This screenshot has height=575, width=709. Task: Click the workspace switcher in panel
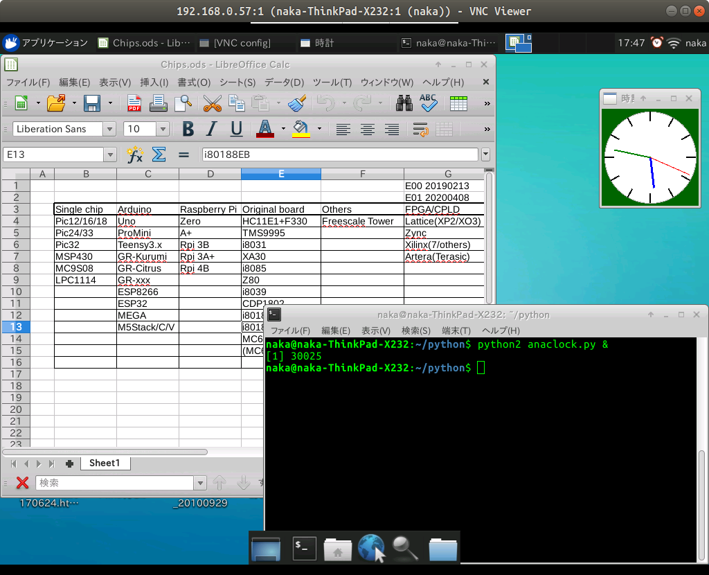click(518, 43)
